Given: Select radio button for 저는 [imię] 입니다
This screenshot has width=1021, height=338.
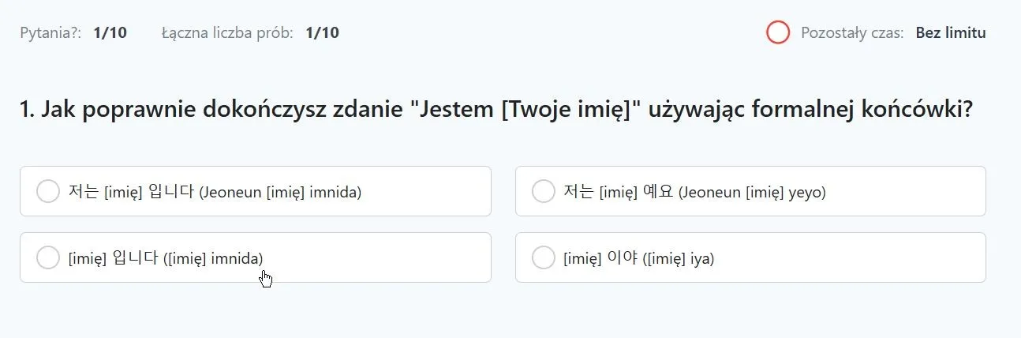Looking at the screenshot, I should (x=48, y=191).
